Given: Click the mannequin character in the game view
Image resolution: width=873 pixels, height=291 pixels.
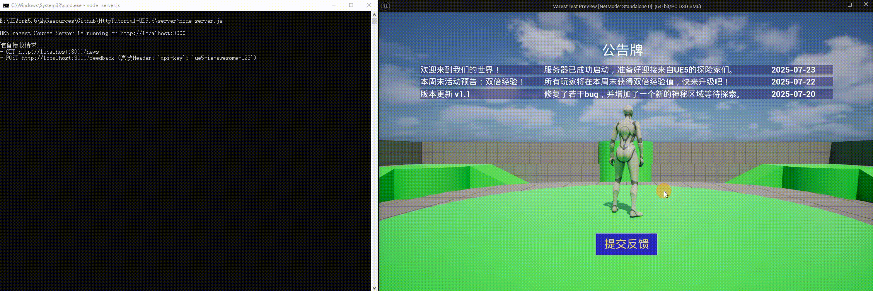Looking at the screenshot, I should pos(626,161).
